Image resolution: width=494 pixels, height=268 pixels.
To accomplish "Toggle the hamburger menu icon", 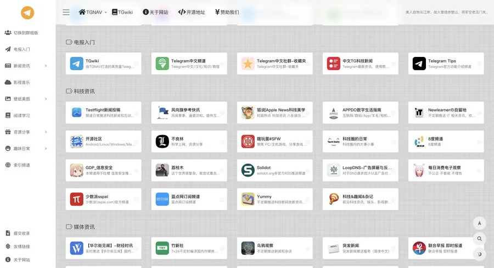I will 66,12.
